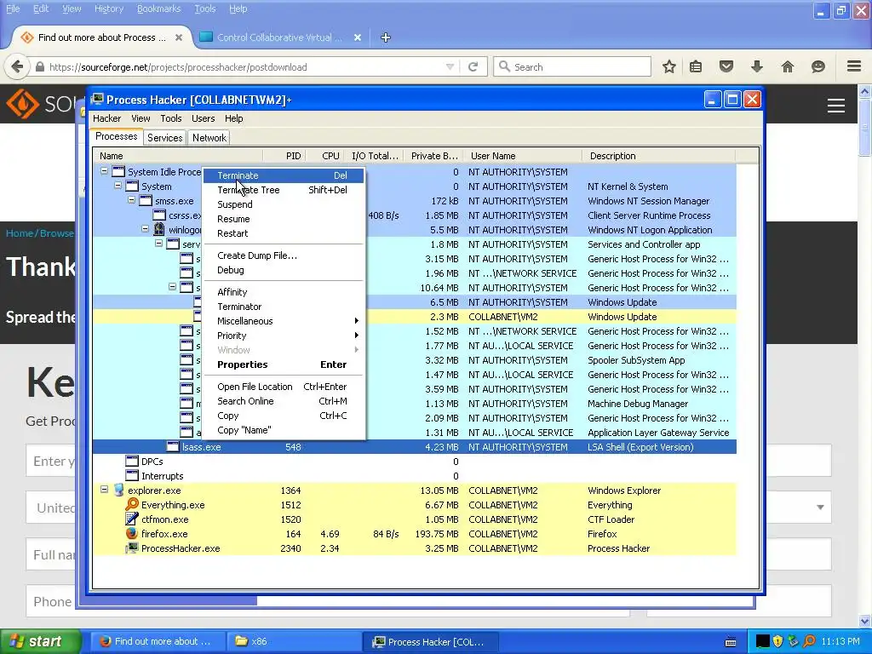This screenshot has width=872, height=654.
Task: Click Home breadcrumb link on SourceForge page
Action: click(x=20, y=233)
